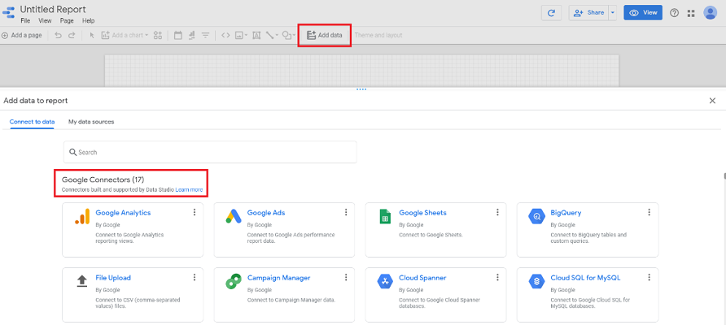Switch to My data sources tab
This screenshot has height=325, width=726.
click(91, 122)
